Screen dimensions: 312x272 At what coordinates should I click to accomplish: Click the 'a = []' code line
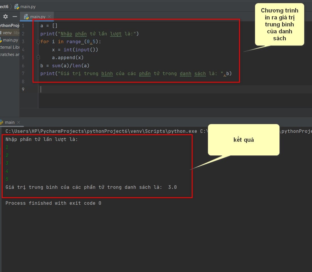[49, 26]
